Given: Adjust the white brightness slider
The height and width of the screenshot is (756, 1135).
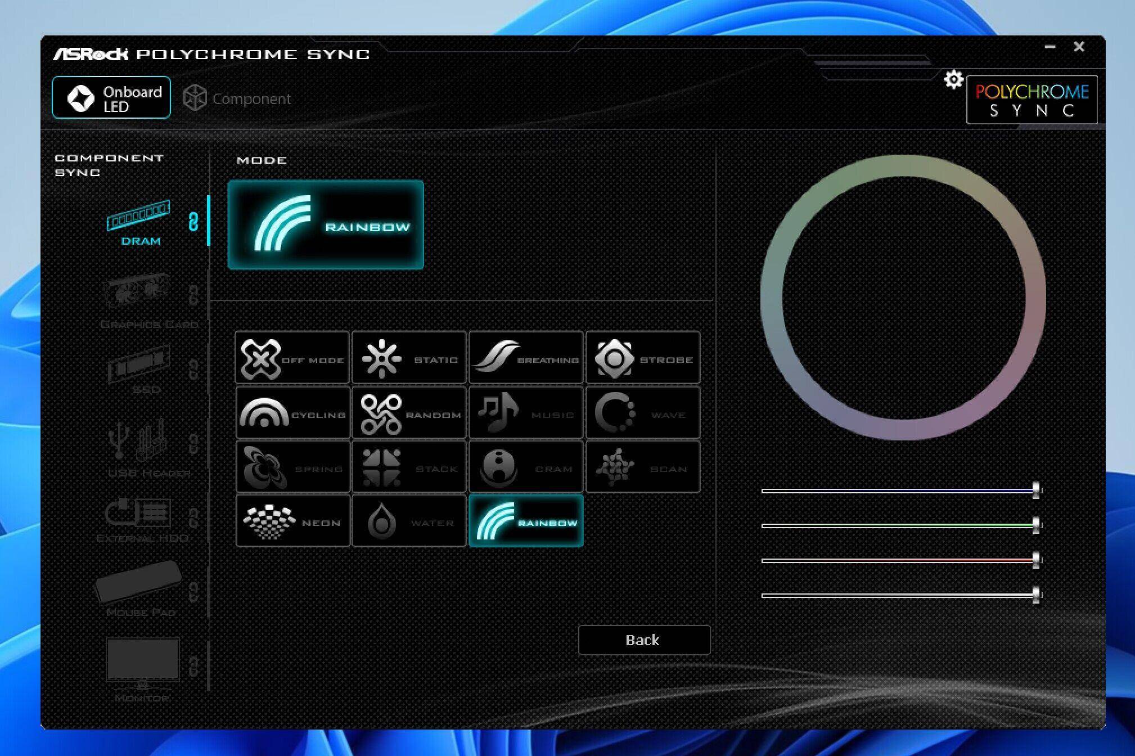Looking at the screenshot, I should (x=902, y=595).
